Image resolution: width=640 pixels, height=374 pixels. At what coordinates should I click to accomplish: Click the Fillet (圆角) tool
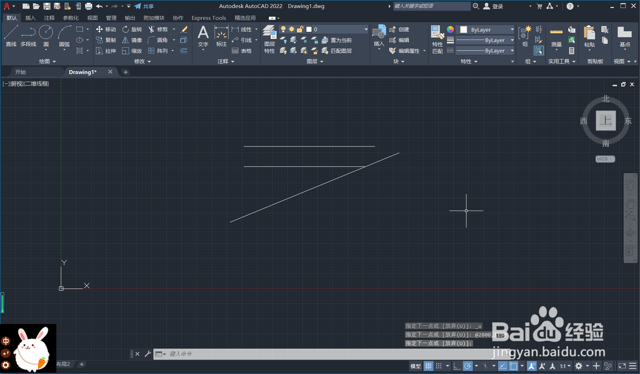(158, 40)
